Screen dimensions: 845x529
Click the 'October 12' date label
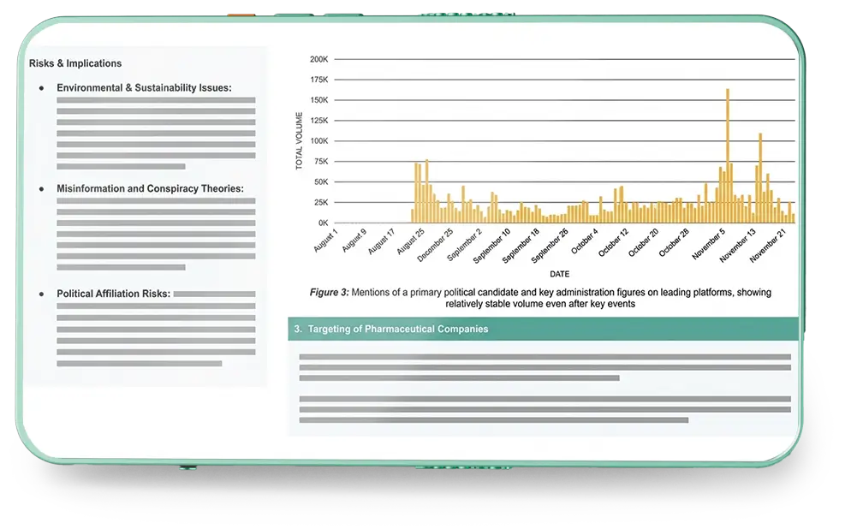click(613, 242)
